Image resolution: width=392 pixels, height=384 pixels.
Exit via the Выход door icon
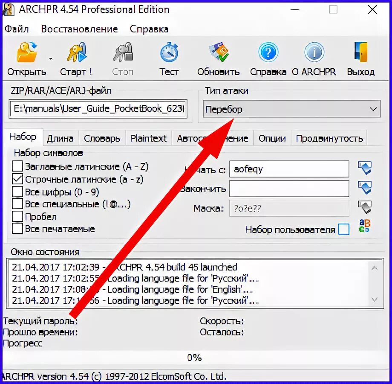pos(361,52)
